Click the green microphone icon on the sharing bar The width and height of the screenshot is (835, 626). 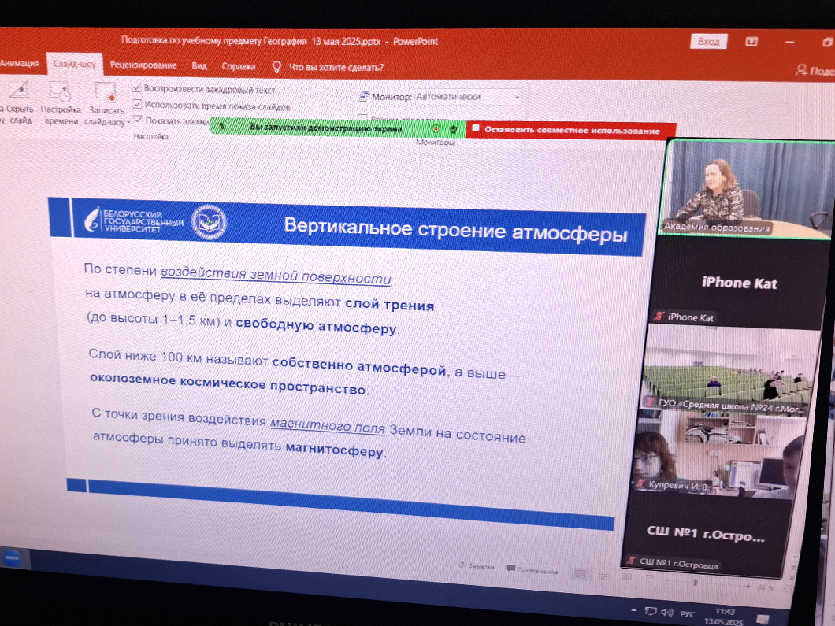tap(223, 126)
